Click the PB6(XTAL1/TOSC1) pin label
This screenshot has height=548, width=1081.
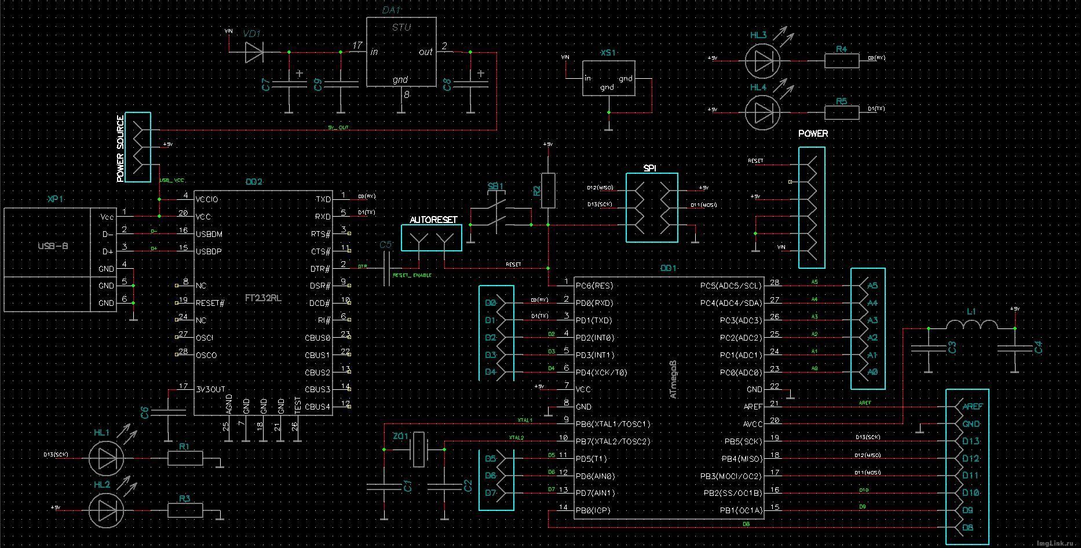613,424
